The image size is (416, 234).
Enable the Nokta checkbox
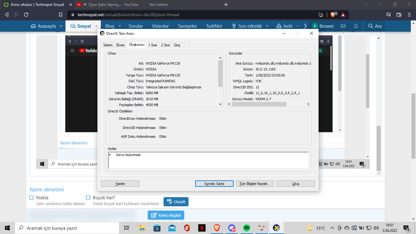pyautogui.click(x=31, y=197)
